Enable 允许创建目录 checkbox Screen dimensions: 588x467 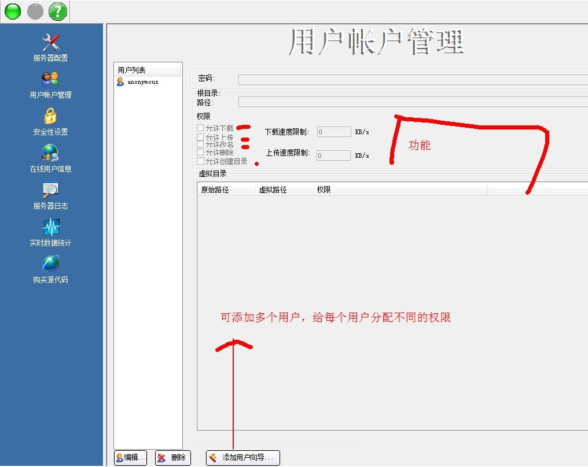[200, 161]
